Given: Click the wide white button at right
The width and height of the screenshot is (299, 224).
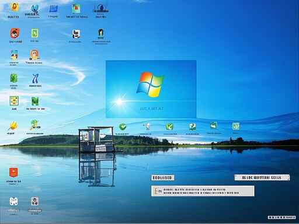Looking at the screenshot, I should click(x=262, y=177).
